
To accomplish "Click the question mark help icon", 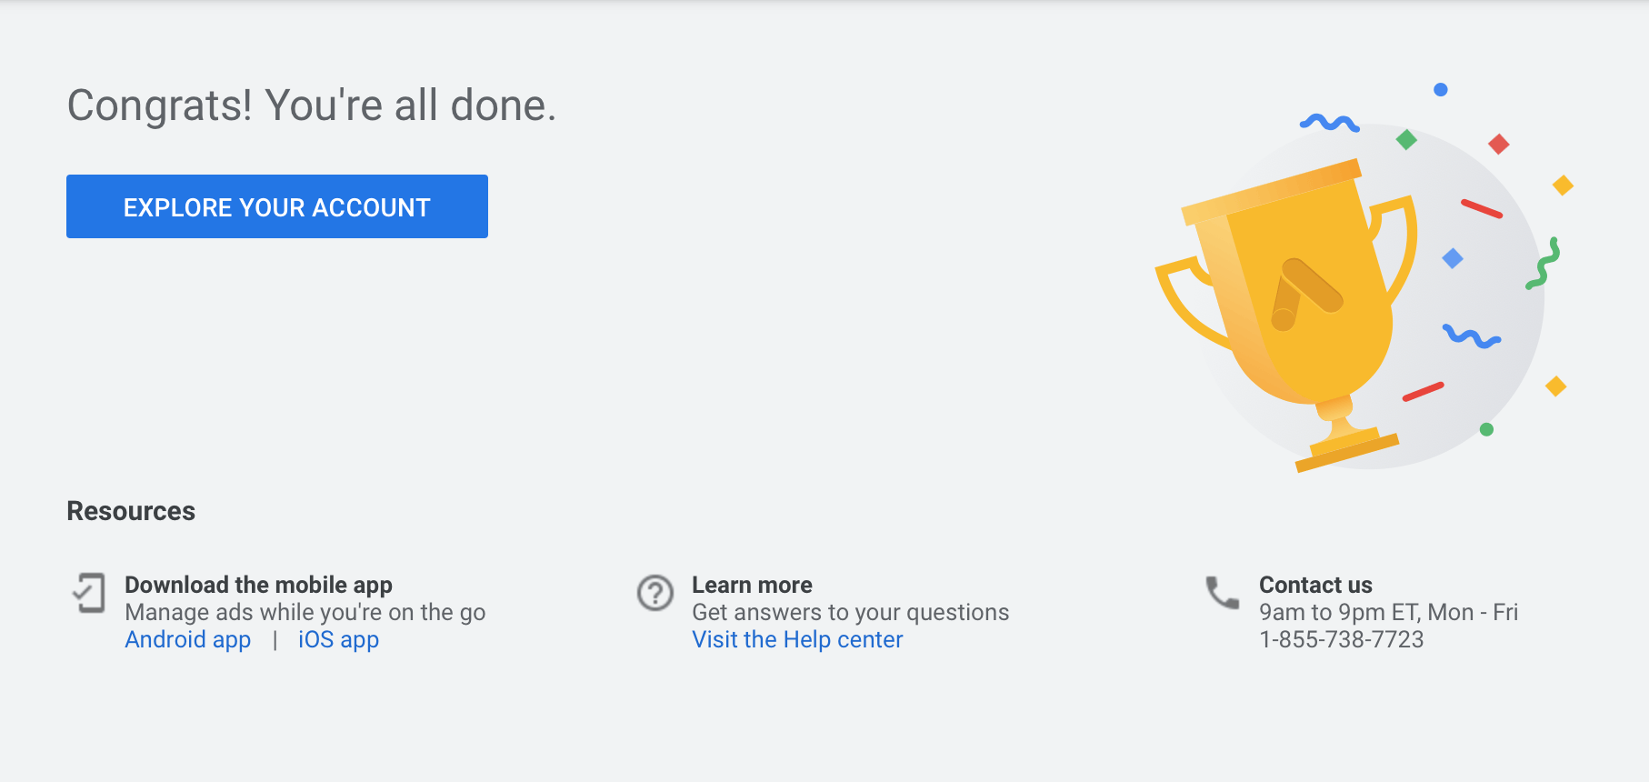I will pos(655,593).
